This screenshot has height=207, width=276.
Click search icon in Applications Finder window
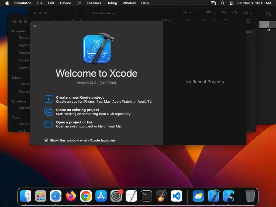[268, 13]
